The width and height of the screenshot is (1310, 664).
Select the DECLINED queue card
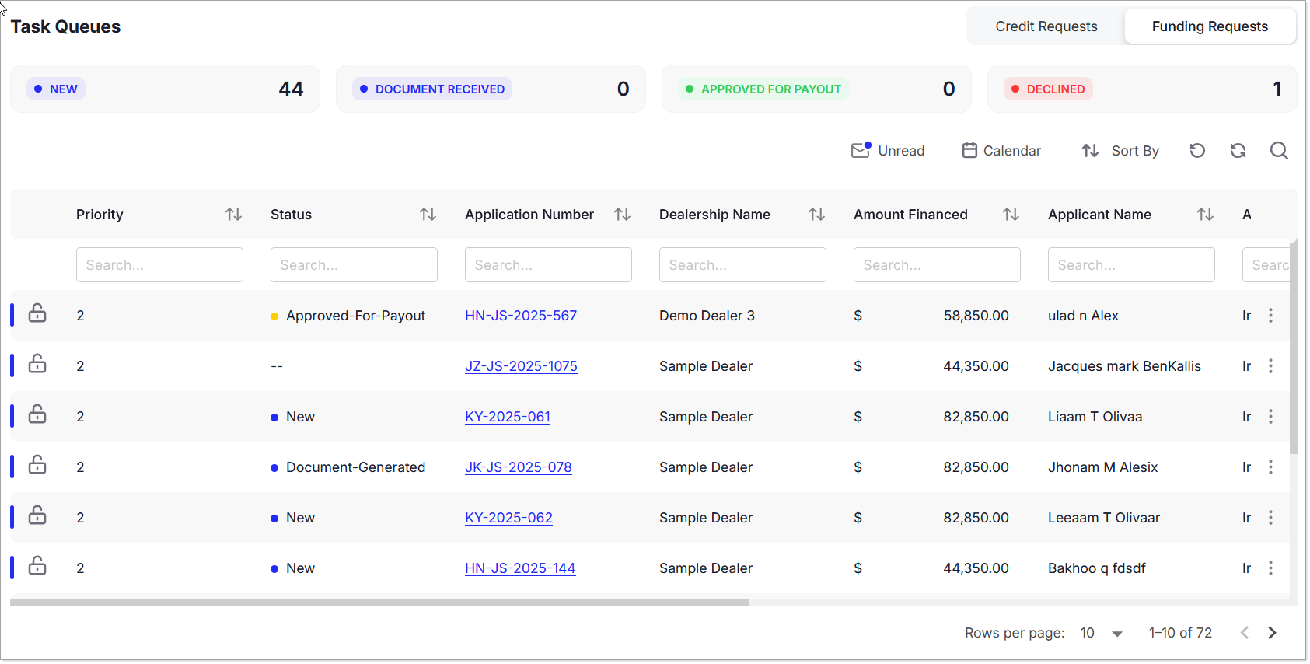tap(1141, 89)
